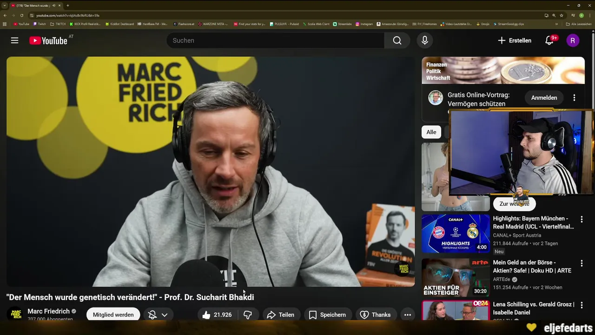
Task: Open Mein Geld an der Börse video title
Action: (x=532, y=266)
